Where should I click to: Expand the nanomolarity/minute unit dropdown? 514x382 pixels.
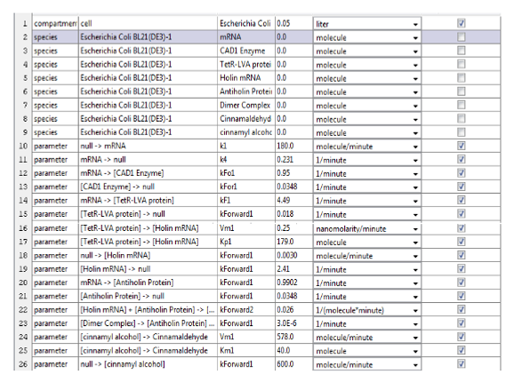click(x=366, y=228)
